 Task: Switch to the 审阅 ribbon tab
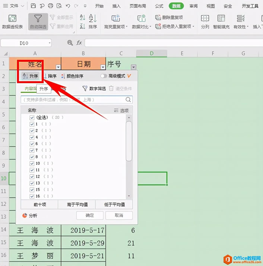[193, 6]
